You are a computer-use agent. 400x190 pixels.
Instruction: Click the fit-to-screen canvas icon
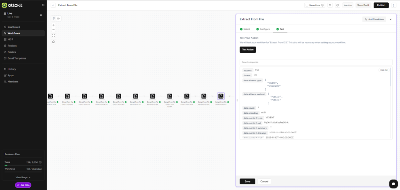(54, 36)
